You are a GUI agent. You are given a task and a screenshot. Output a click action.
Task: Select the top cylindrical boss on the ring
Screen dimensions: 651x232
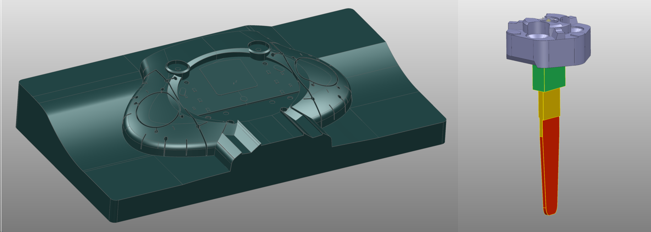click(x=259, y=47)
